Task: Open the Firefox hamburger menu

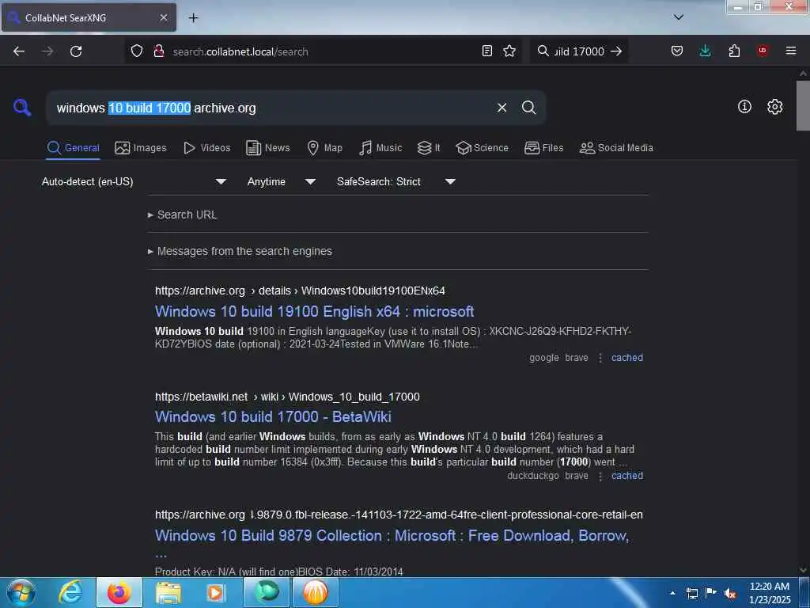Action: pyautogui.click(x=790, y=51)
